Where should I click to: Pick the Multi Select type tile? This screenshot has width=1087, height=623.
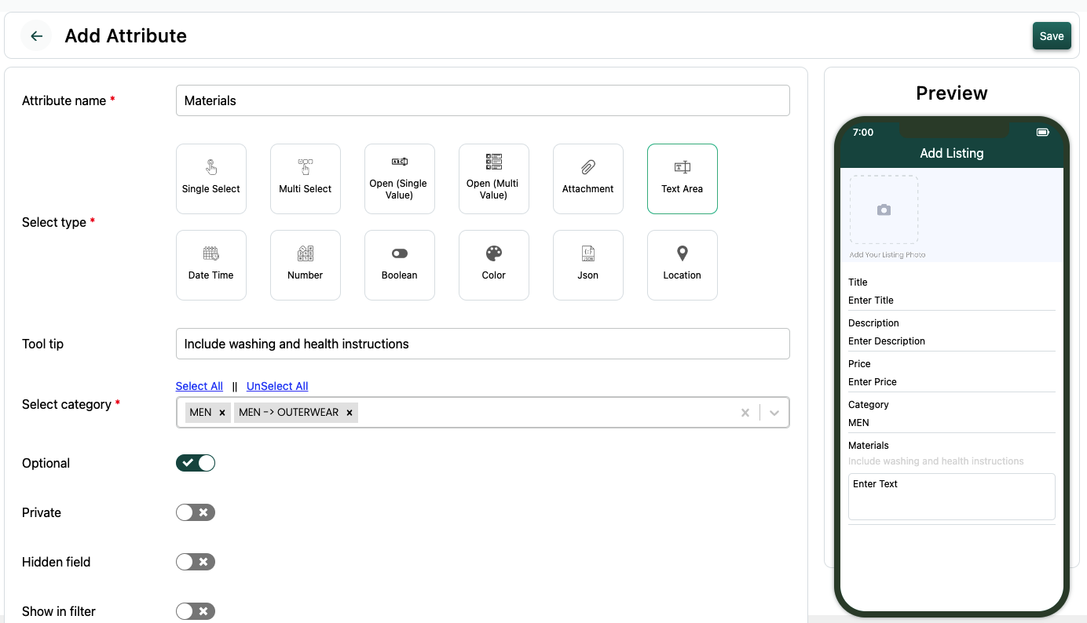click(305, 179)
